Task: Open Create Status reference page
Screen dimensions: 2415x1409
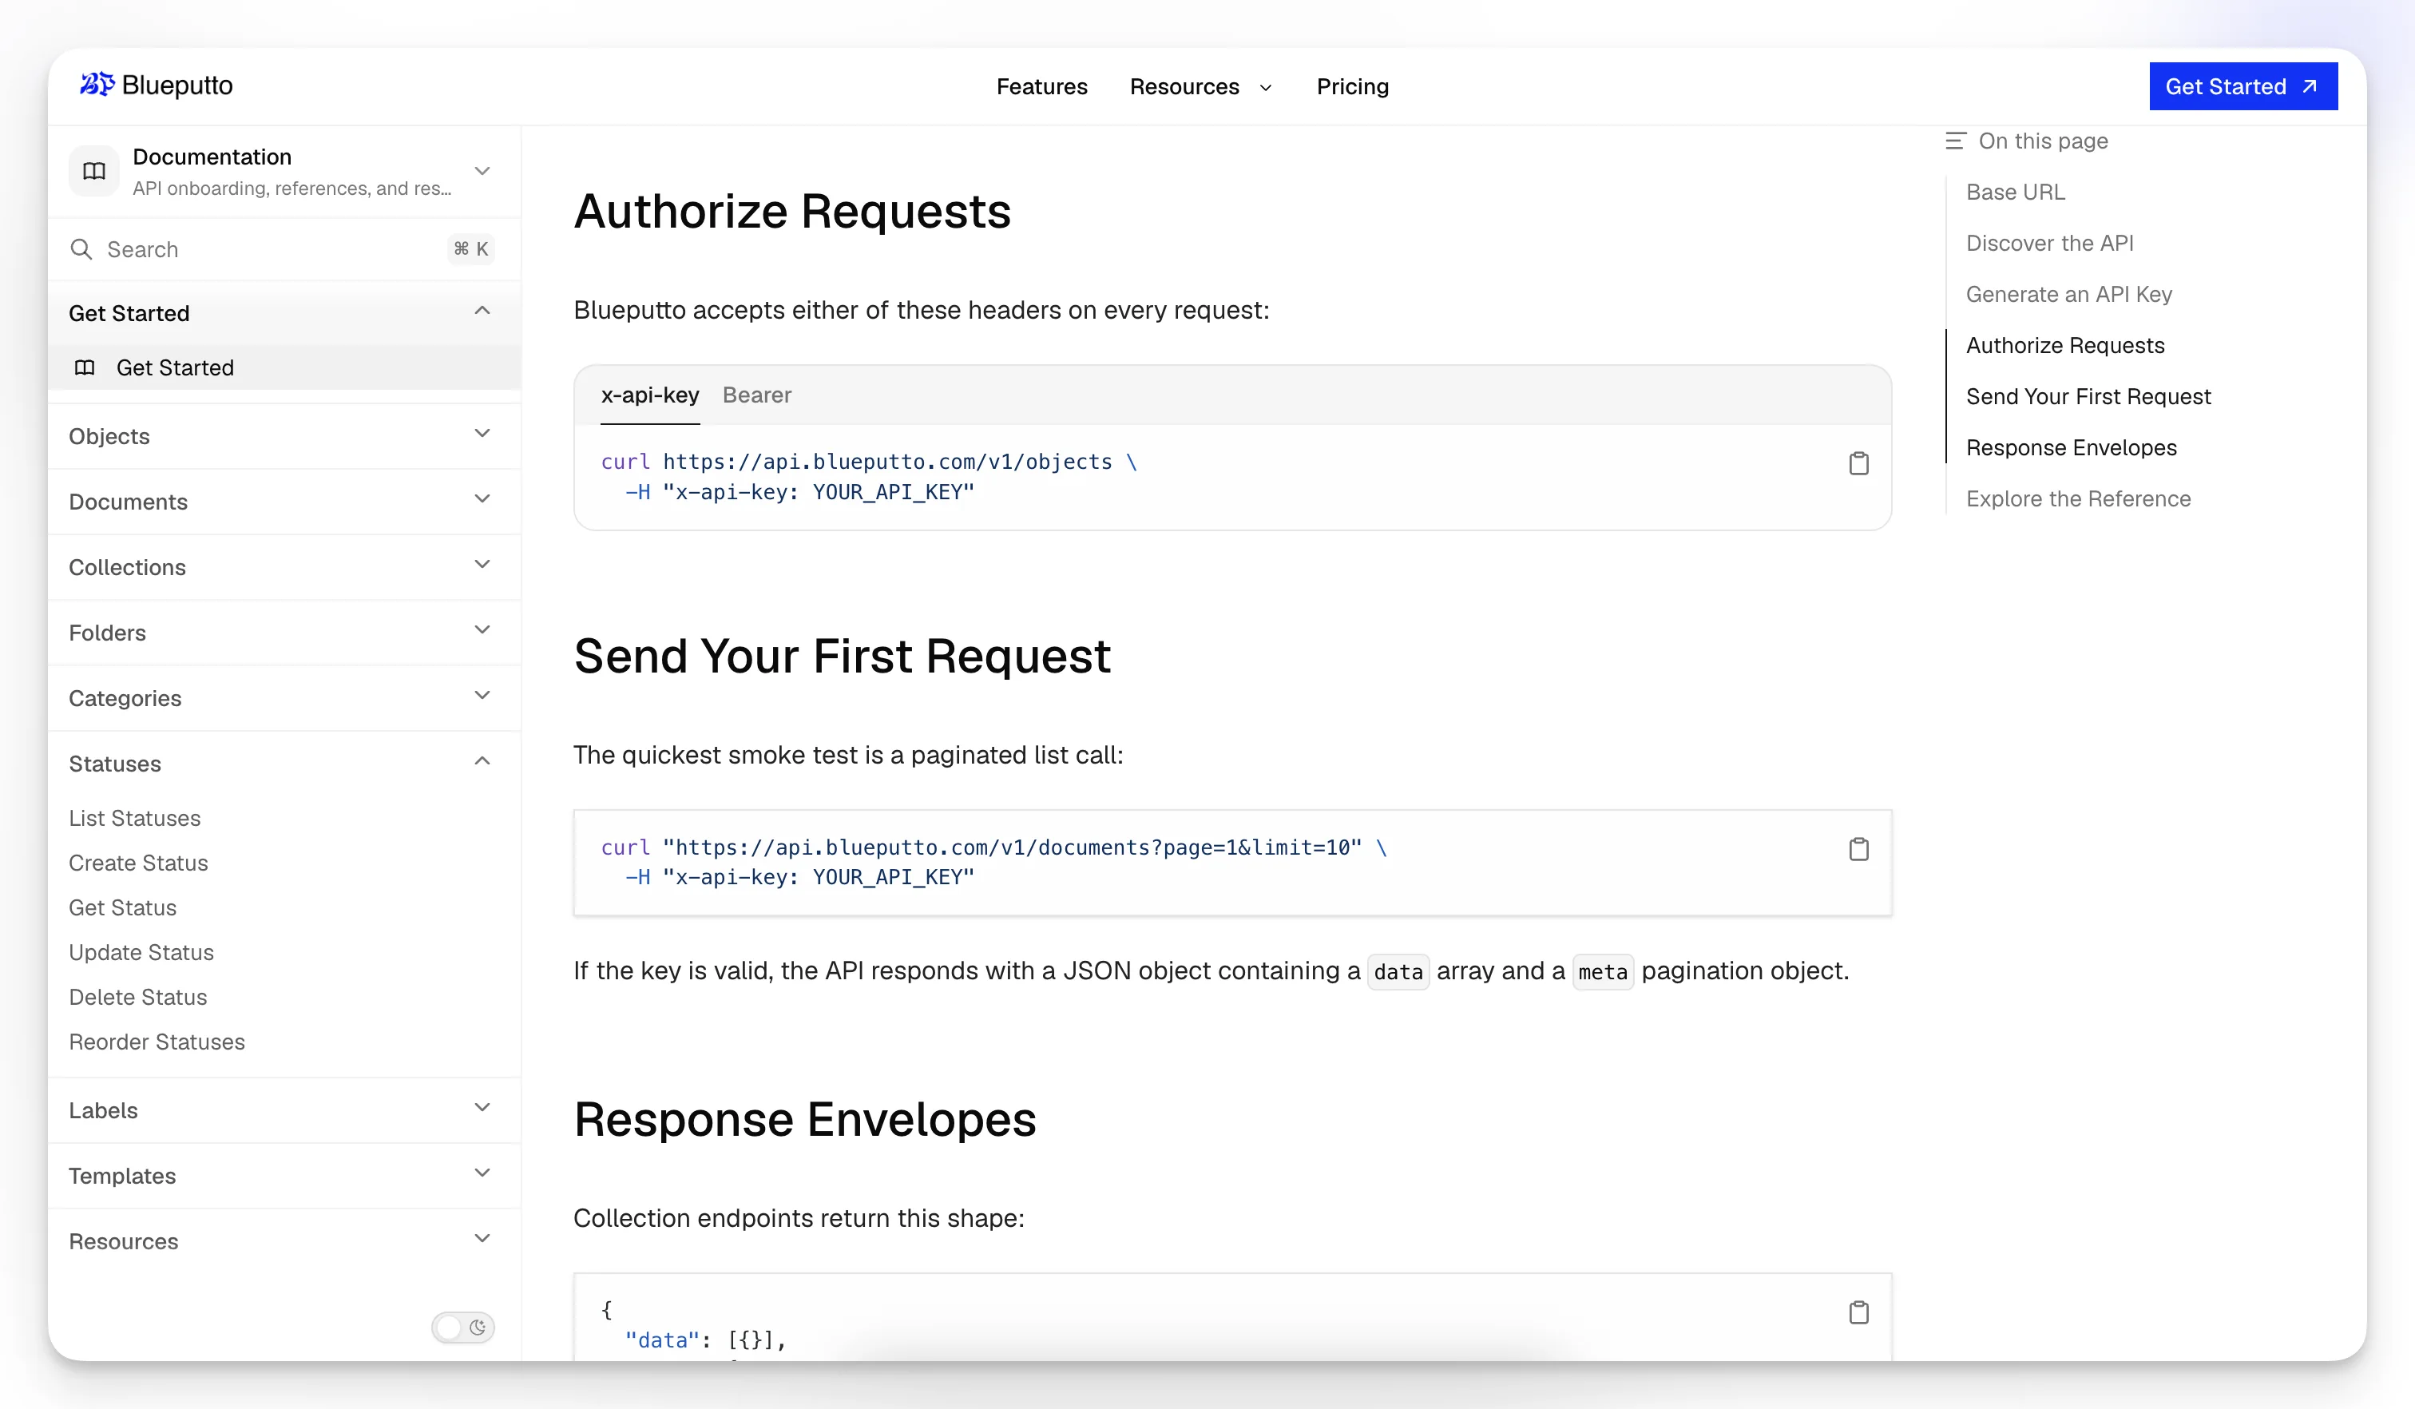Action: [139, 863]
